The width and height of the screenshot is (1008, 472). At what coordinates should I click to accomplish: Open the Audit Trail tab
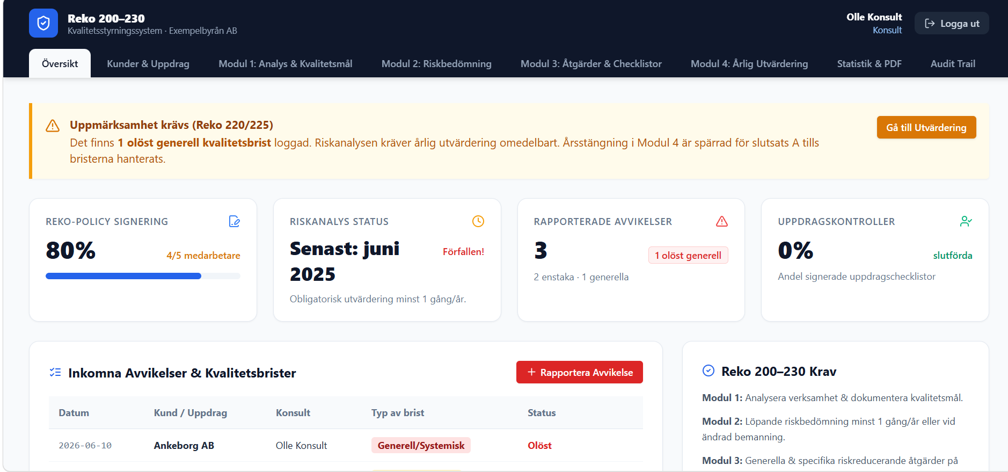tap(953, 63)
